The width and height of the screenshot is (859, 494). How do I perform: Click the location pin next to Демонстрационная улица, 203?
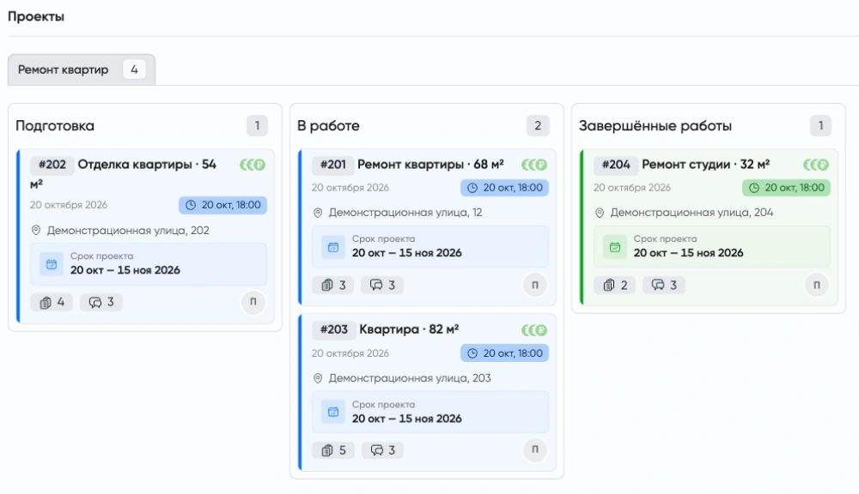[x=318, y=378]
